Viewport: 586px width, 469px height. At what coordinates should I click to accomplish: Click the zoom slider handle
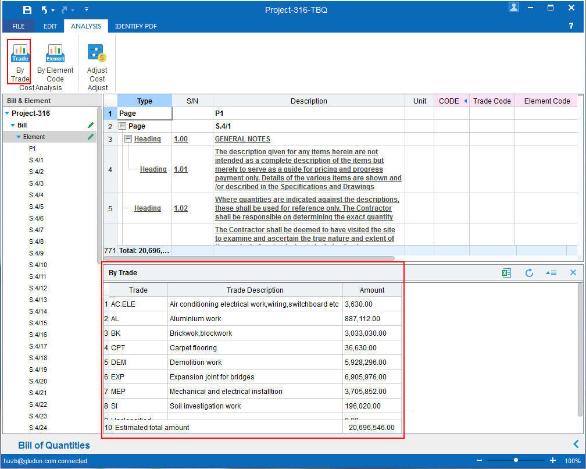(x=516, y=460)
